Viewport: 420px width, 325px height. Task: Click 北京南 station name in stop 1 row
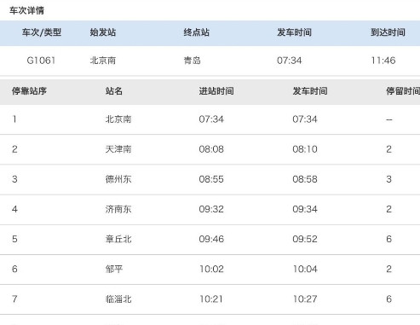tap(118, 119)
